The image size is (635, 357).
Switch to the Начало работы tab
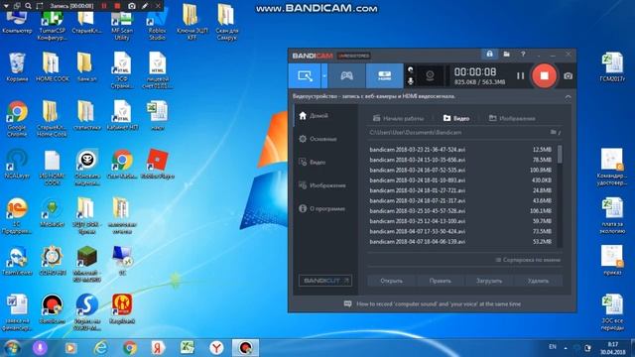pyautogui.click(x=398, y=118)
